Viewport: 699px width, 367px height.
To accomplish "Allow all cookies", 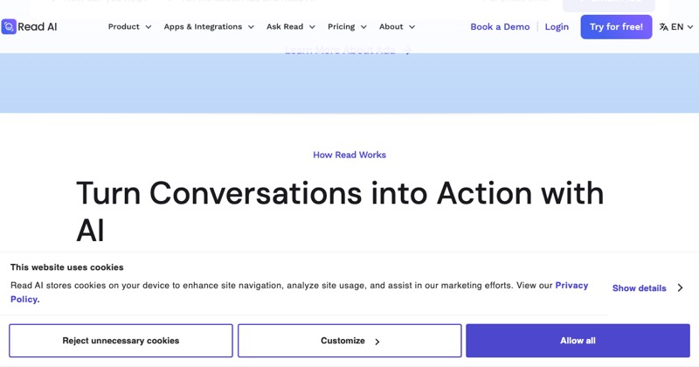I will (x=578, y=341).
